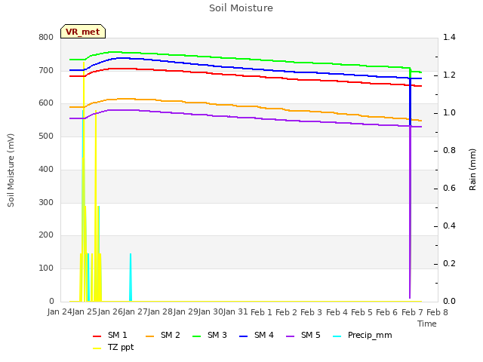Click the green SM 3 legend swatch
The width and height of the screenshot is (483, 362).
point(197,336)
